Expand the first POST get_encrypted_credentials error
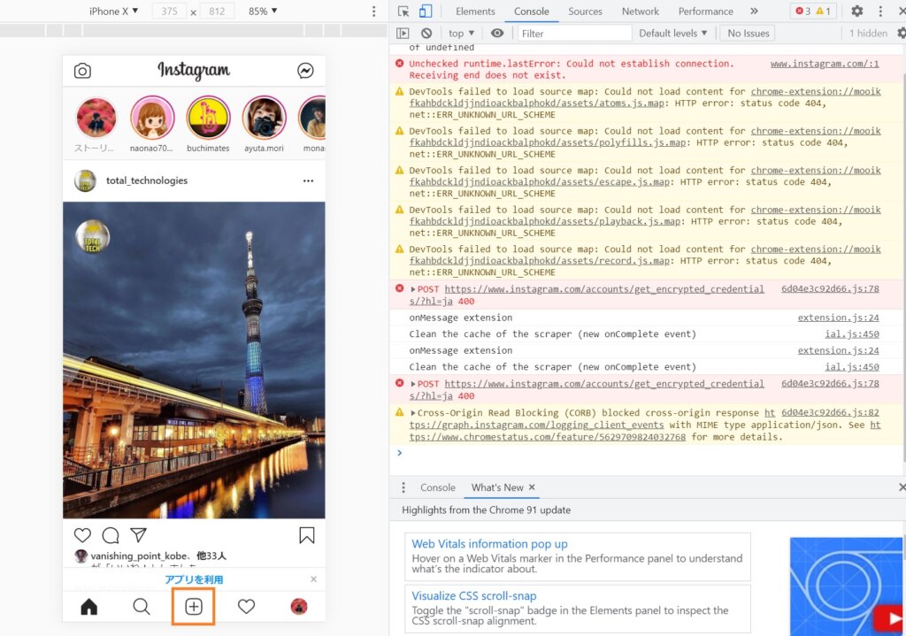Viewport: 906px width, 636px height. click(413, 289)
